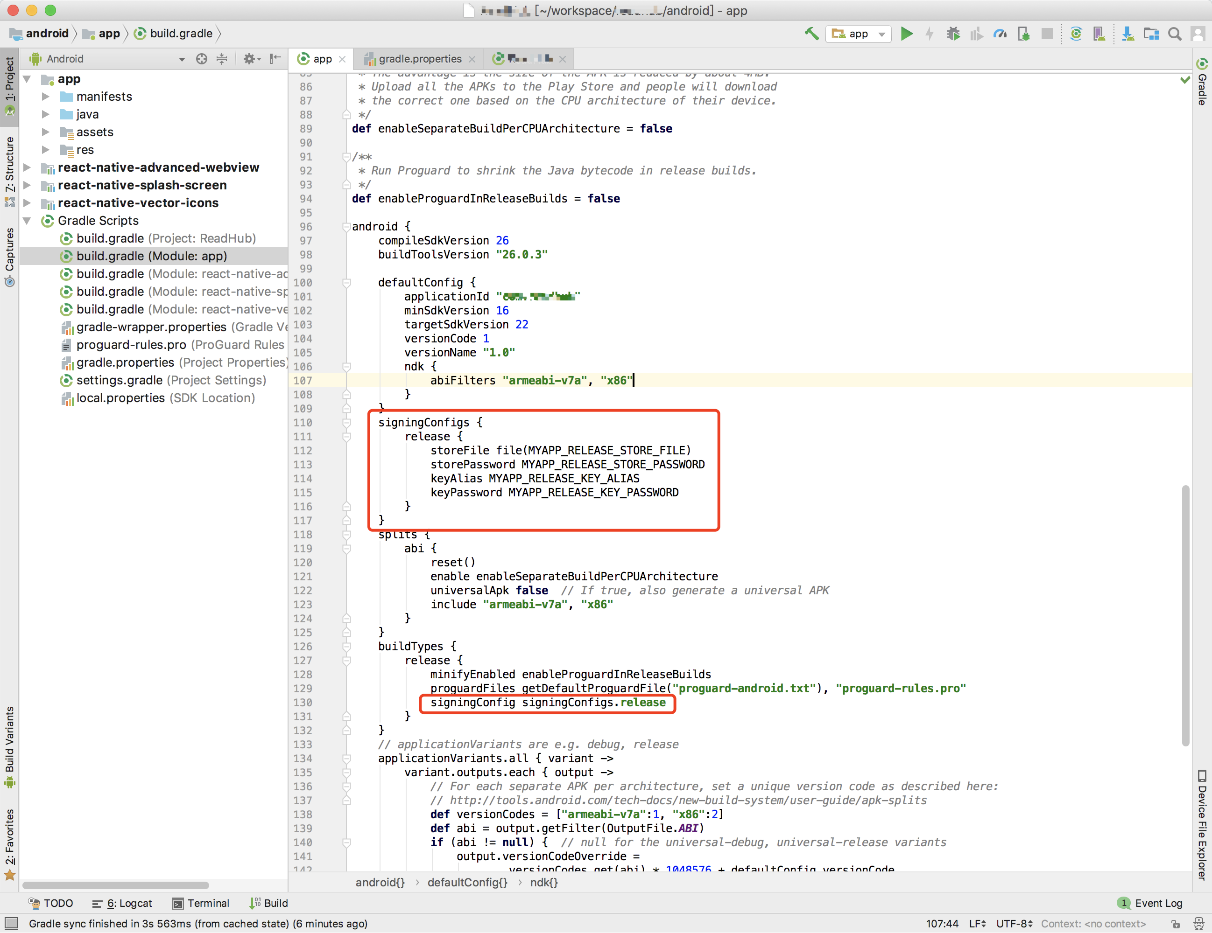Image resolution: width=1212 pixels, height=933 pixels.
Task: Toggle the Captures tool window
Action: click(x=9, y=257)
